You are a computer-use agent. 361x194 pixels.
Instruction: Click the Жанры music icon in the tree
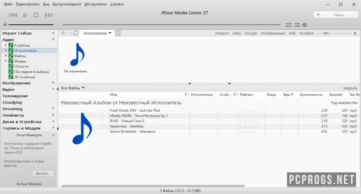(10, 61)
